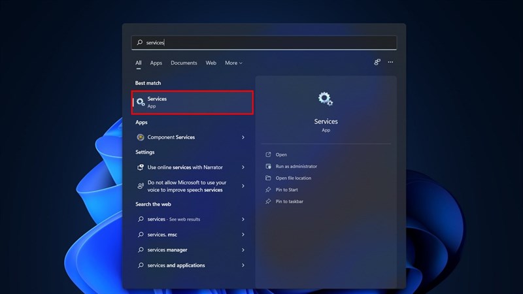Select the 'services. msc' web suggestion
The width and height of the screenshot is (523, 294).
click(x=191, y=235)
